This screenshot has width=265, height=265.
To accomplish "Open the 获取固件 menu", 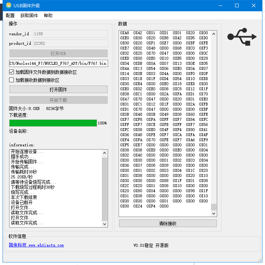I will [29, 16].
